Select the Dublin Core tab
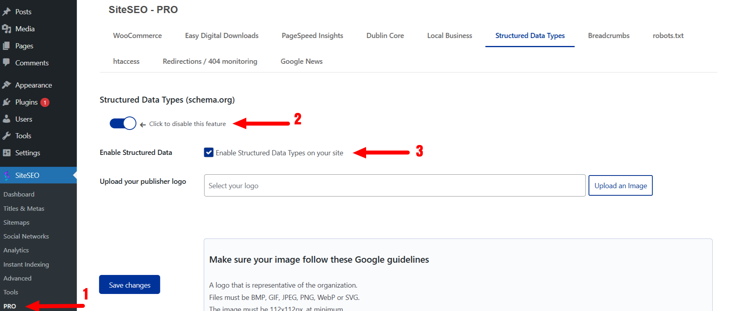The image size is (756, 311). [x=385, y=36]
